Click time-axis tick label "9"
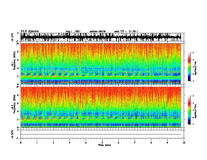This screenshot has height=160, width=207. click(167, 143)
